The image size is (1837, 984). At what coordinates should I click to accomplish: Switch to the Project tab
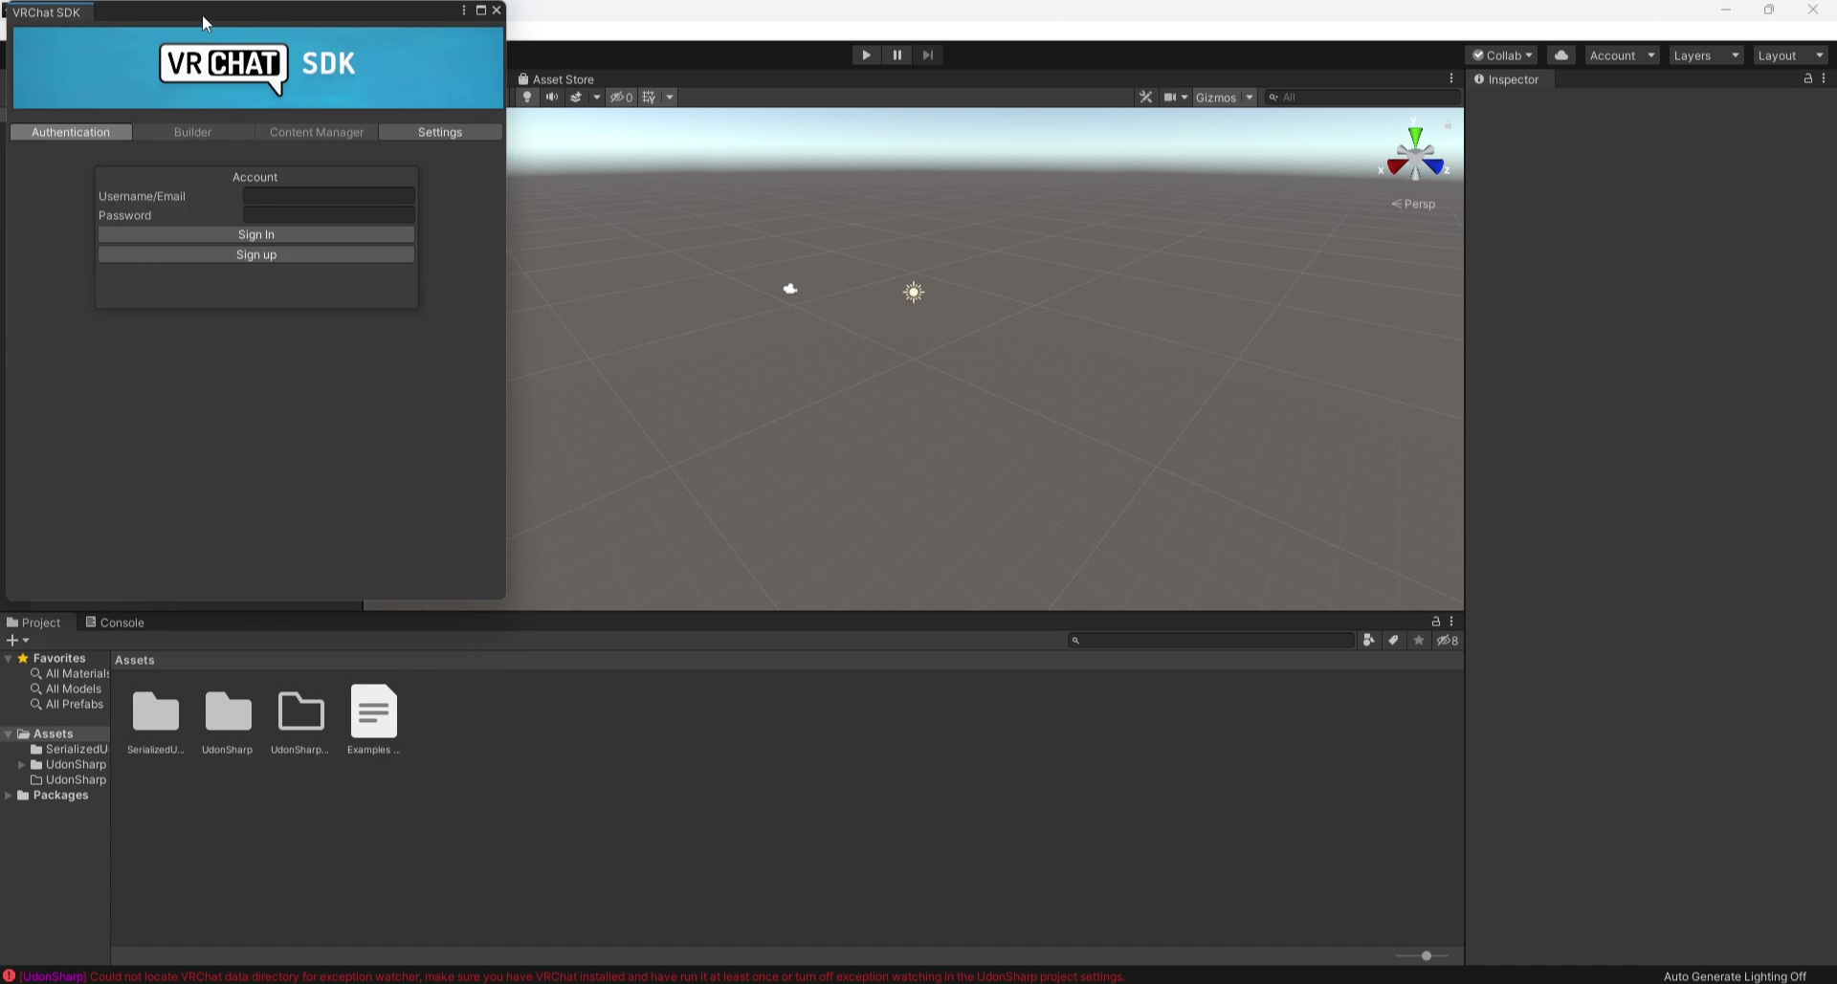click(x=33, y=623)
